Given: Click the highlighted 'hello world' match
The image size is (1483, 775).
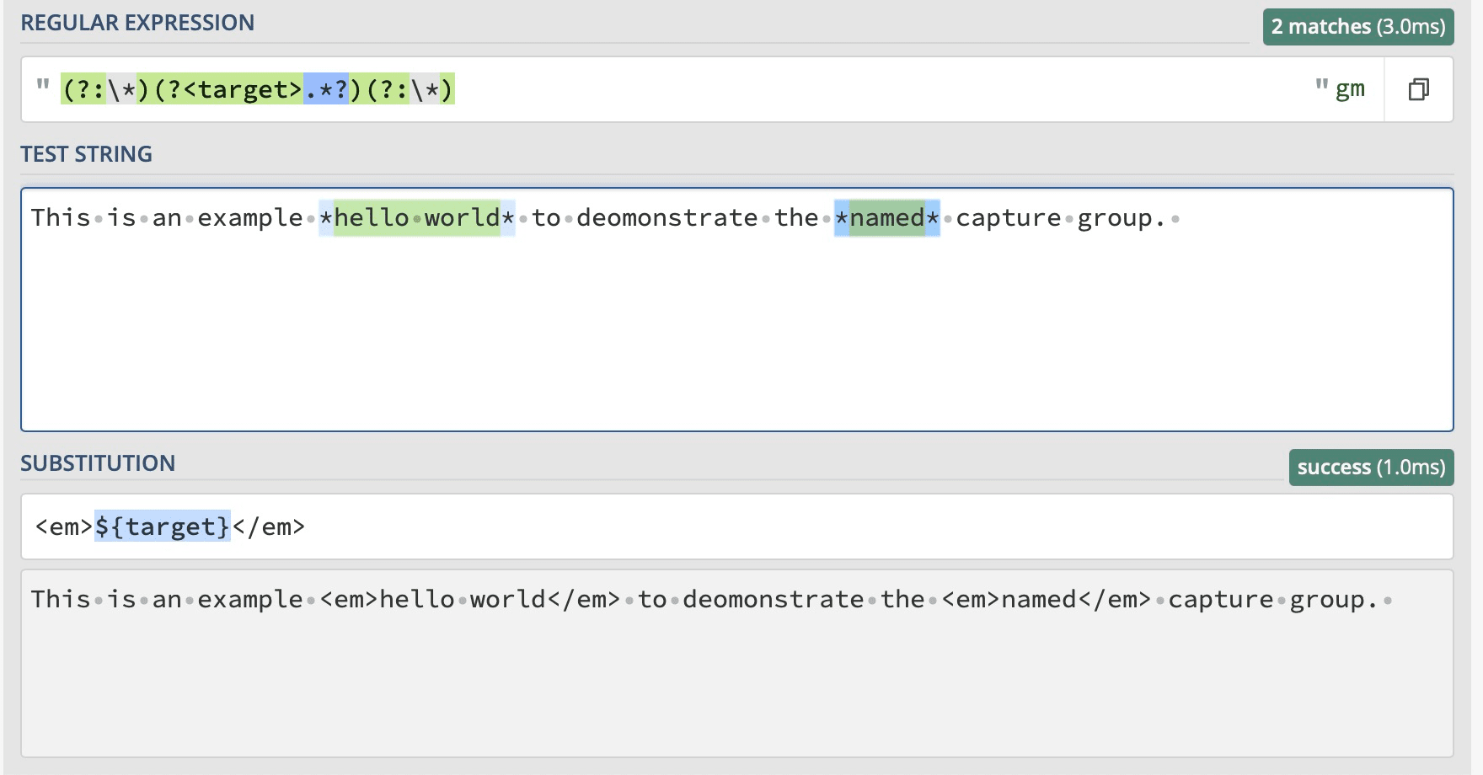Looking at the screenshot, I should tap(417, 218).
